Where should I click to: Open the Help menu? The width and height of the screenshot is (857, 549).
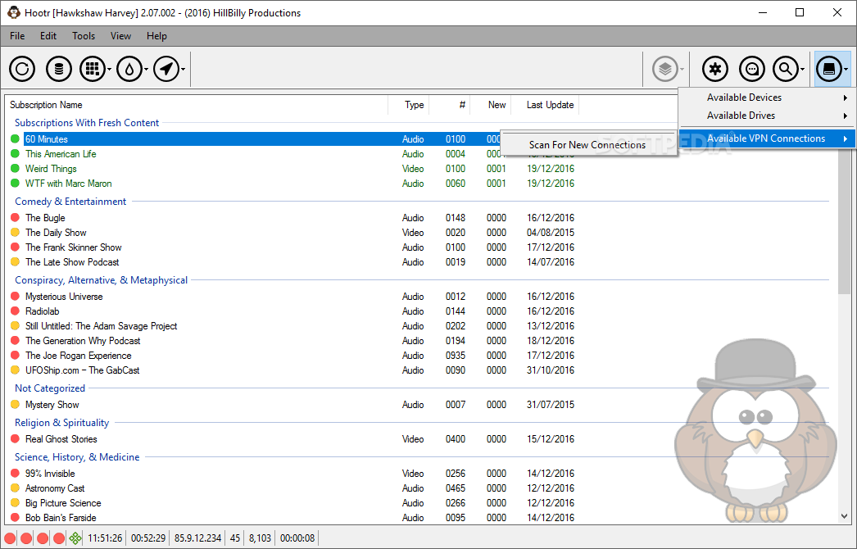point(156,36)
